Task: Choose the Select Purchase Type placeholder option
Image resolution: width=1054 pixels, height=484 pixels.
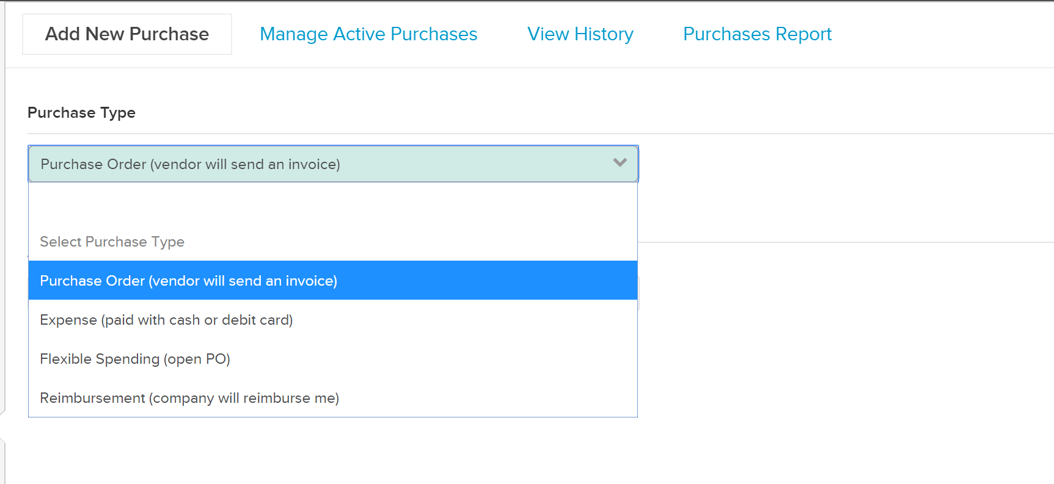Action: 333,242
